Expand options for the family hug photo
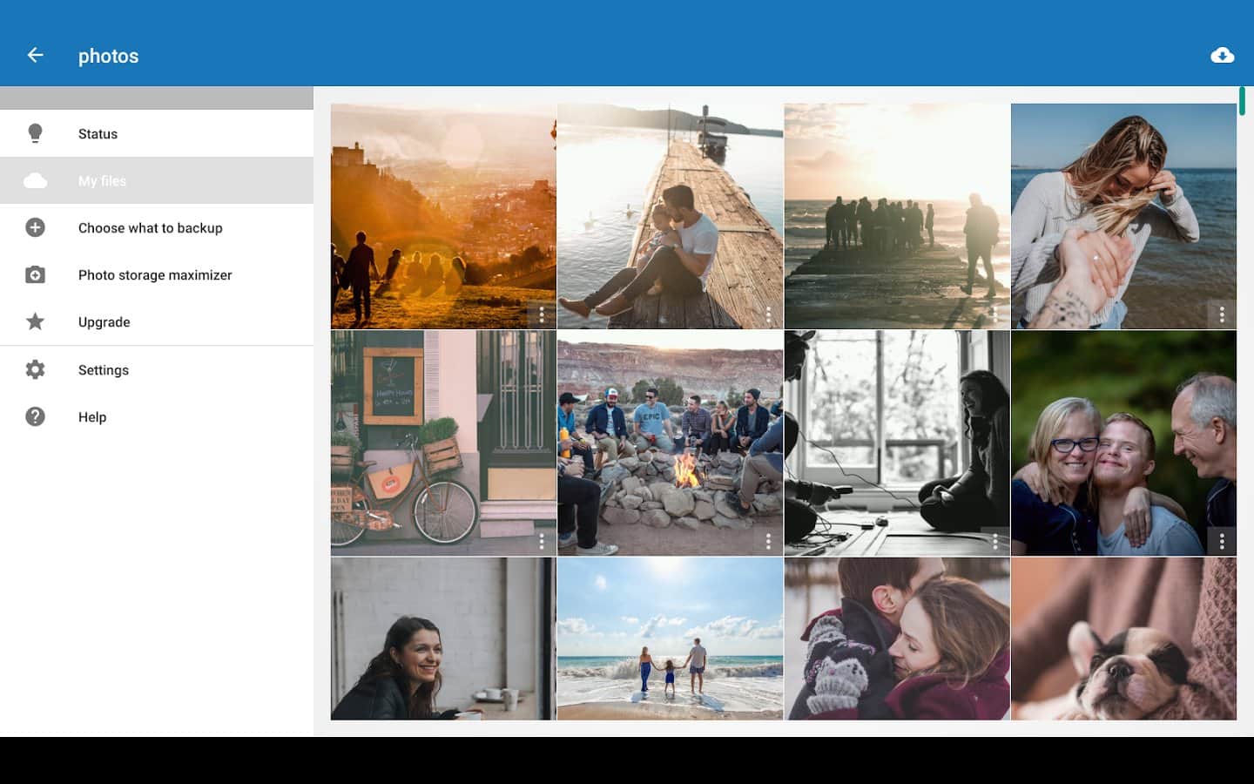 pos(1221,541)
